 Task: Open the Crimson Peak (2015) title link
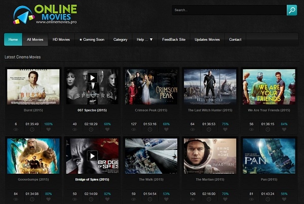[151, 110]
